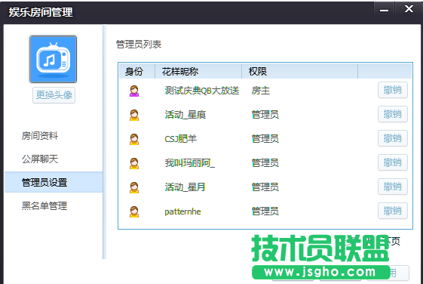Viewport: 423px width, 284px height.
Task: Click the admin avatar icon for 我叫玛丽阿_
Action: [x=134, y=163]
